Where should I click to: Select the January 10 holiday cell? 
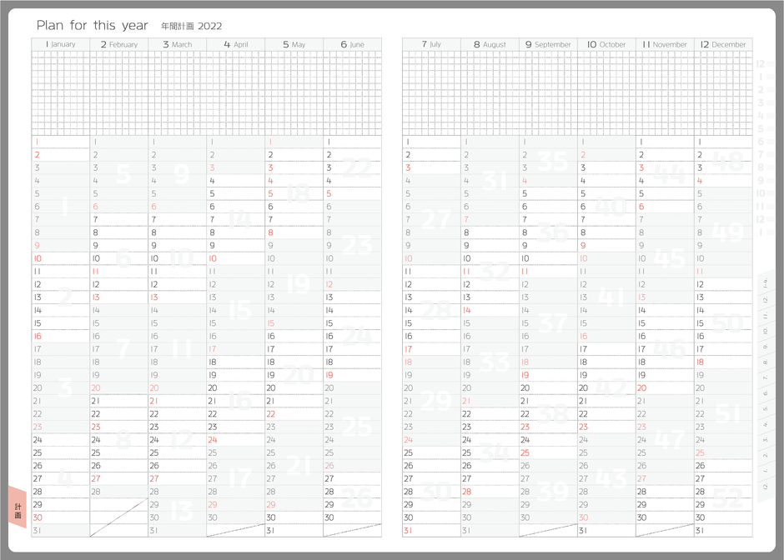click(60, 258)
